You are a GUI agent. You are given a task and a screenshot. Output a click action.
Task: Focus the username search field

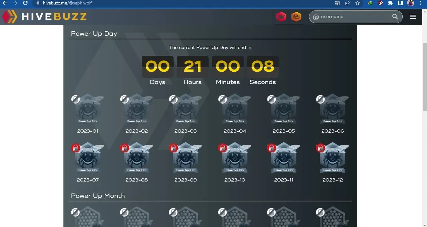pos(356,17)
